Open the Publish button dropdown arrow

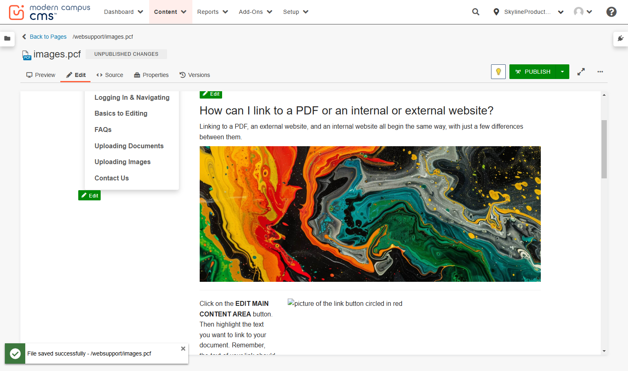point(562,72)
